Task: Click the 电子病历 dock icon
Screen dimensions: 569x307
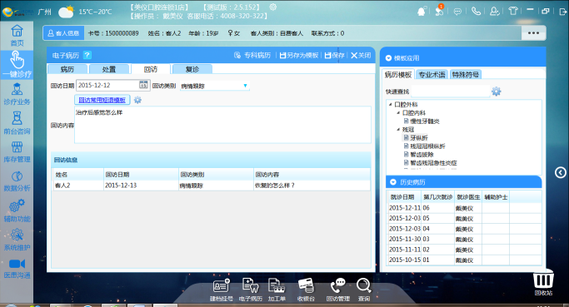Action: coord(251,290)
